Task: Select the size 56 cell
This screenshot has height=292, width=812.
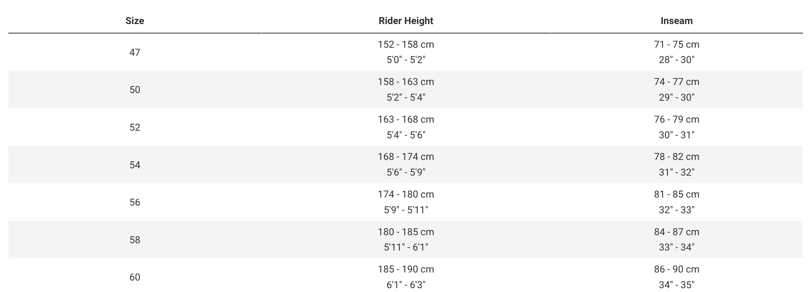Action: tap(135, 202)
